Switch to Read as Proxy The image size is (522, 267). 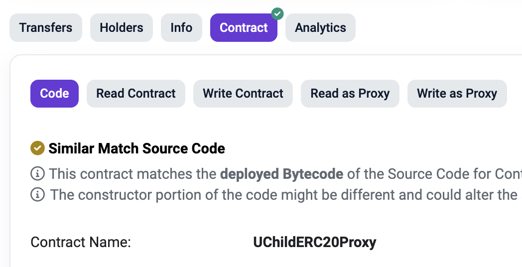(x=350, y=94)
